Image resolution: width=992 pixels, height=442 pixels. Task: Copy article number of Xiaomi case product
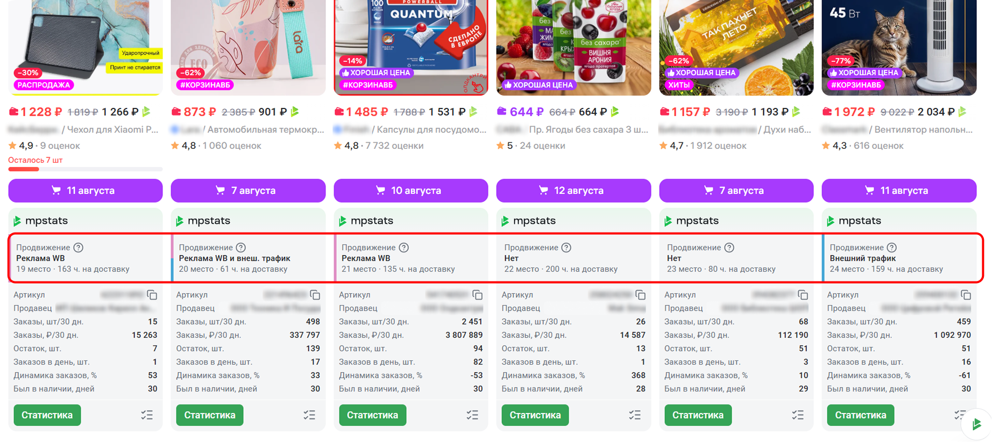pyautogui.click(x=152, y=295)
